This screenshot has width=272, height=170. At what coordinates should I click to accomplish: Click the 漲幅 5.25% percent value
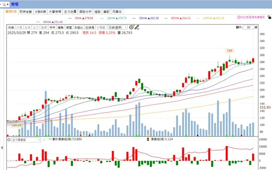(x=107, y=33)
